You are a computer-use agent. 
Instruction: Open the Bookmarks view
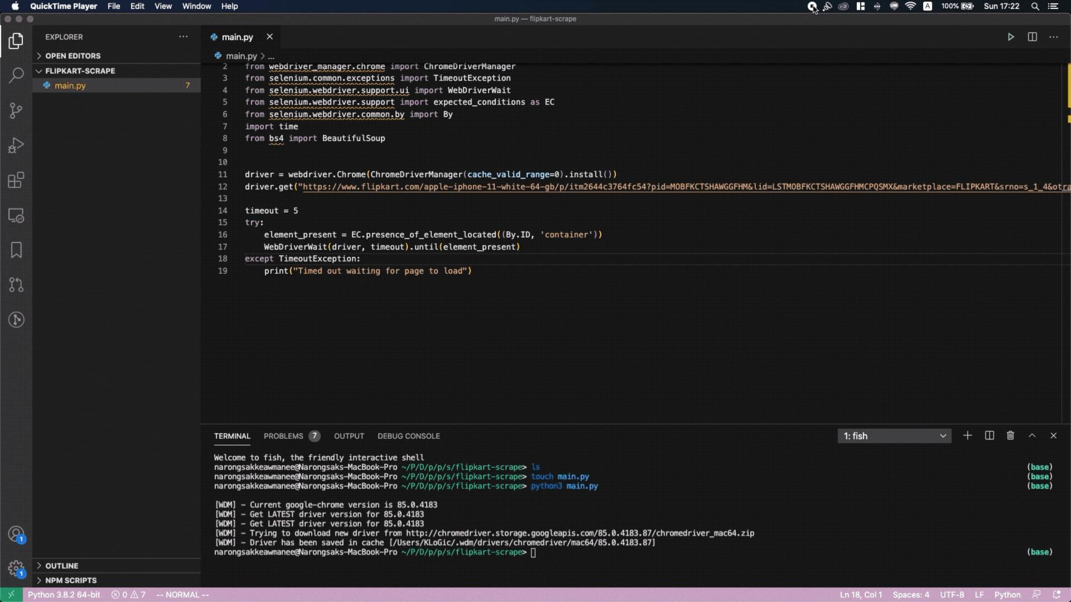click(x=16, y=250)
